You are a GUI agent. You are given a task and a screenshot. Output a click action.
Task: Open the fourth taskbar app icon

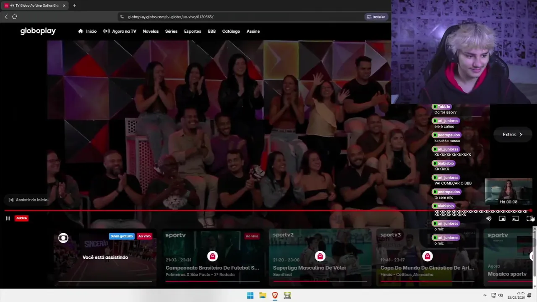coord(287,295)
